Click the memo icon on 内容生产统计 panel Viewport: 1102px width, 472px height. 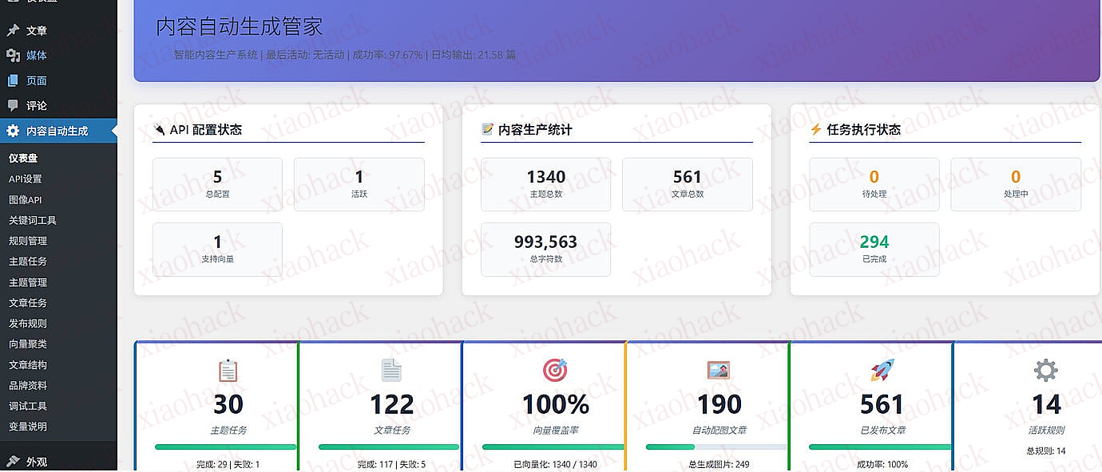[x=487, y=128]
